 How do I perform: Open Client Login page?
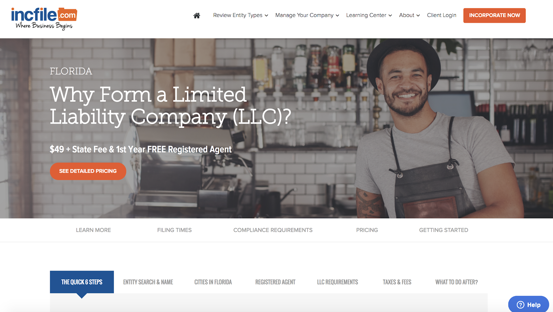coord(441,15)
